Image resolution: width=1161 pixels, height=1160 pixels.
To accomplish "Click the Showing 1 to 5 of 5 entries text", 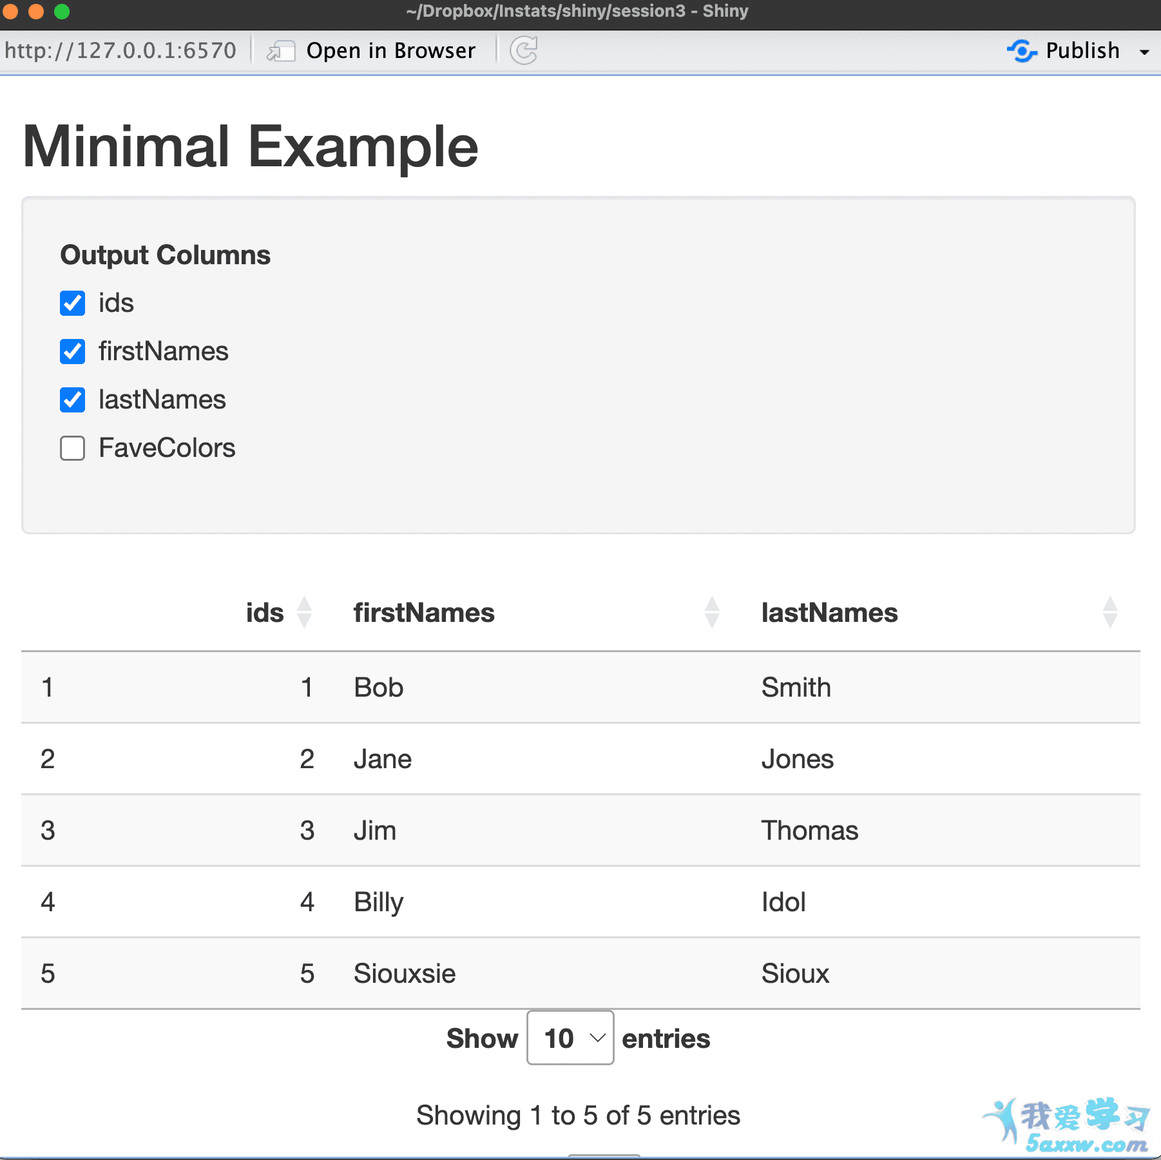I will (578, 1115).
